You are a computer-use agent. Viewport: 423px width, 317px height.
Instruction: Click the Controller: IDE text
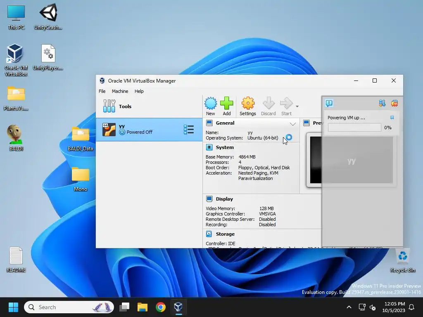coord(221,244)
